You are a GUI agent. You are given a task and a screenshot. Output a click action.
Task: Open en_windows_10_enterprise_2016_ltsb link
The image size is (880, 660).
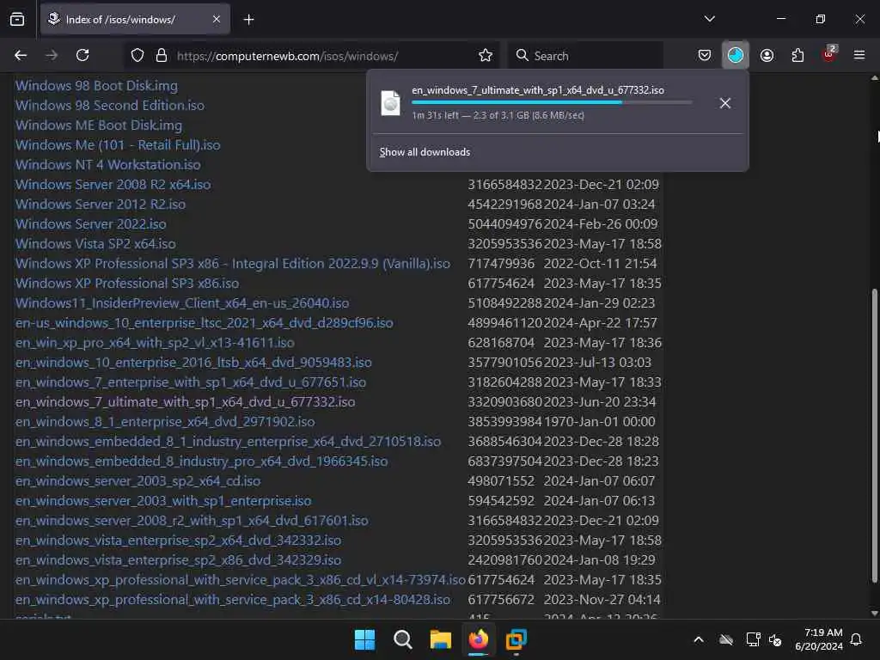(193, 362)
